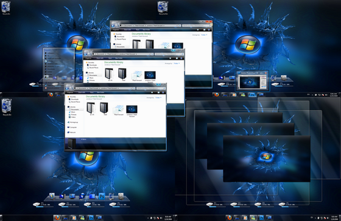Open first black folder in middle Explorer window
This screenshot has height=221, width=341.
(x=109, y=75)
